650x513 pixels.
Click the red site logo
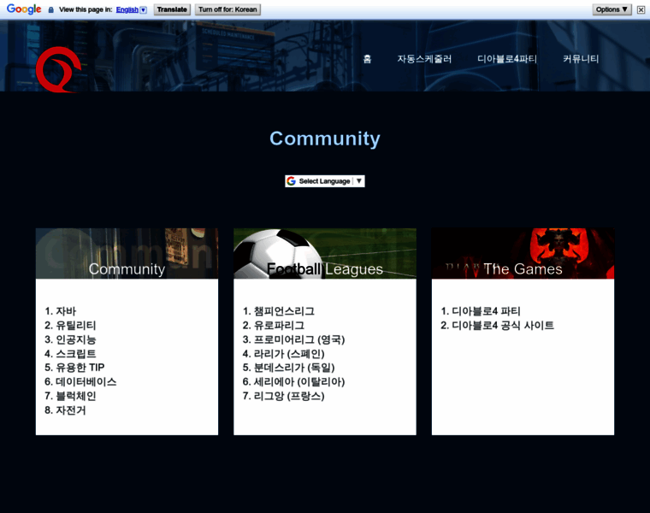[x=58, y=70]
